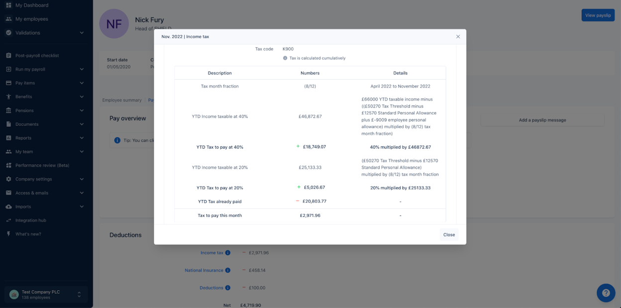Expand the Imports chevron
Image resolution: width=621 pixels, height=308 pixels.
82,206
